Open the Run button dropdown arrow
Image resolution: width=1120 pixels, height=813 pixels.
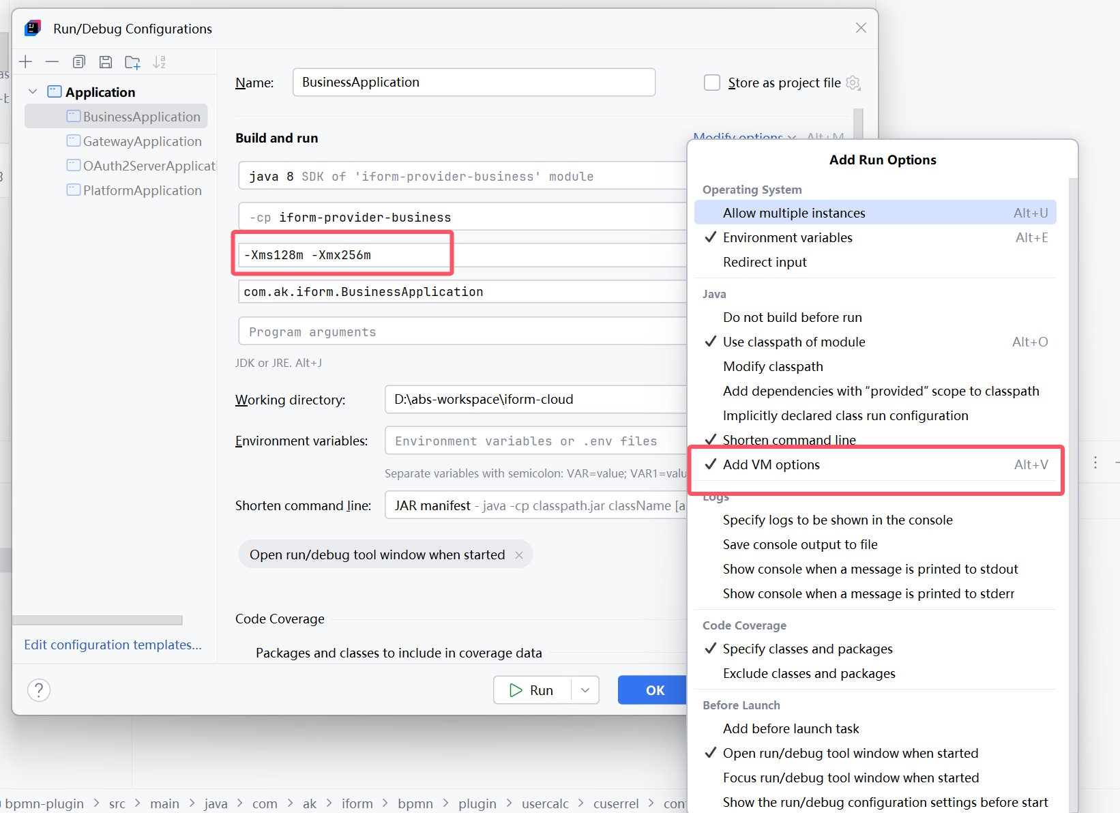[585, 690]
